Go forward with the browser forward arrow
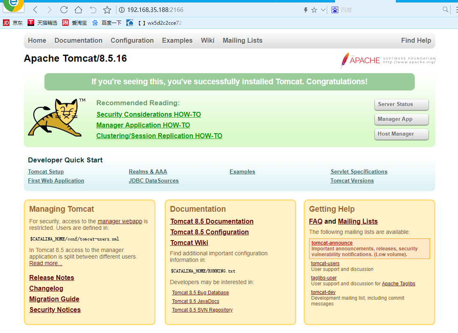 [49, 10]
